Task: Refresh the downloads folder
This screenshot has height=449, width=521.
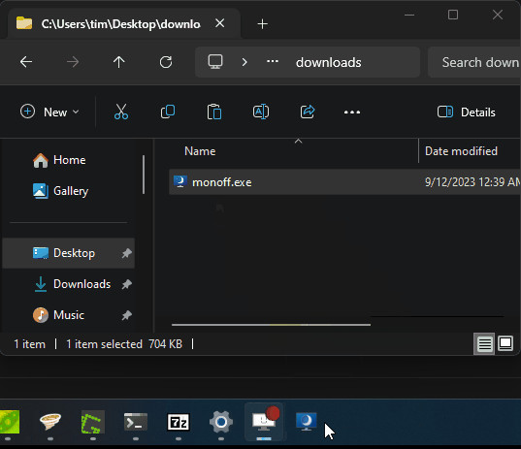Action: (x=166, y=62)
